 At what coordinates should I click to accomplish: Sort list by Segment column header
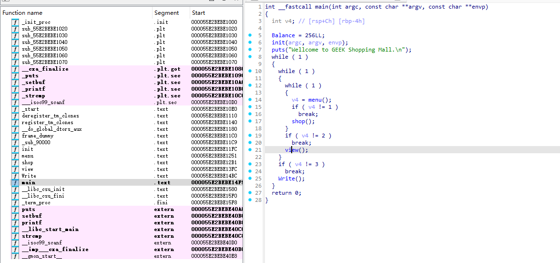tap(171, 13)
